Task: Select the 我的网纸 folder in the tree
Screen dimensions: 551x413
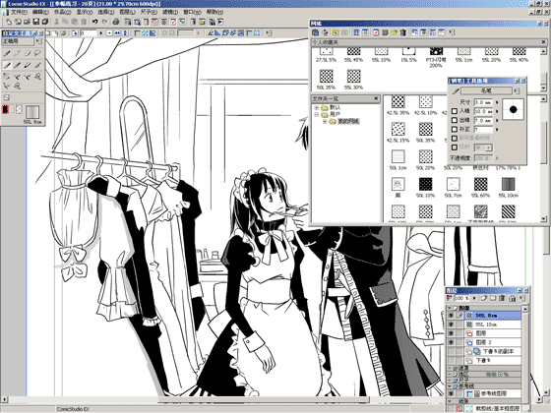Action: click(348, 122)
